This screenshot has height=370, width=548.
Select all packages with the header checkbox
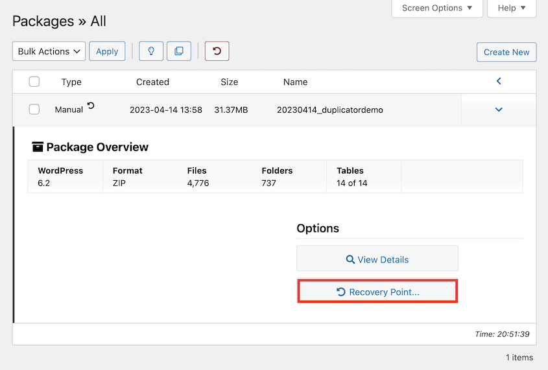(x=34, y=82)
